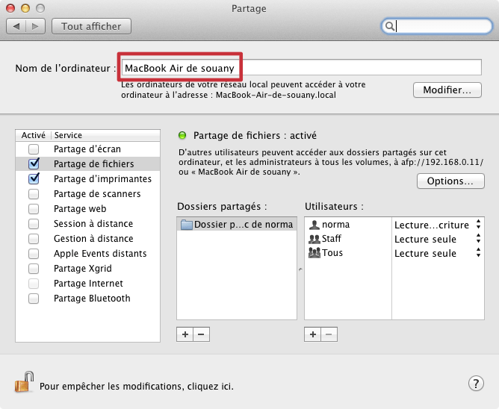Click the Activé column header

pos(33,135)
